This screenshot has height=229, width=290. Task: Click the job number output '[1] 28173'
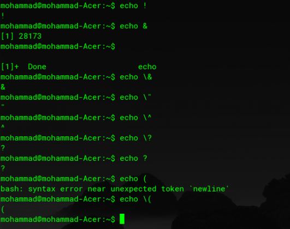pyautogui.click(x=21, y=36)
